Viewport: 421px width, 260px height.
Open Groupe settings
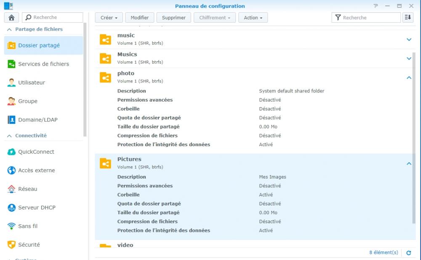28,101
